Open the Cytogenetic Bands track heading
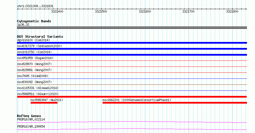This screenshot has height=133, width=255. tap(34, 21)
